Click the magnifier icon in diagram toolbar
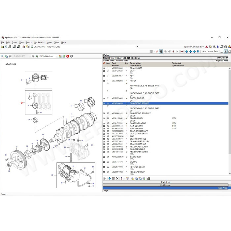 coord(2,56)
